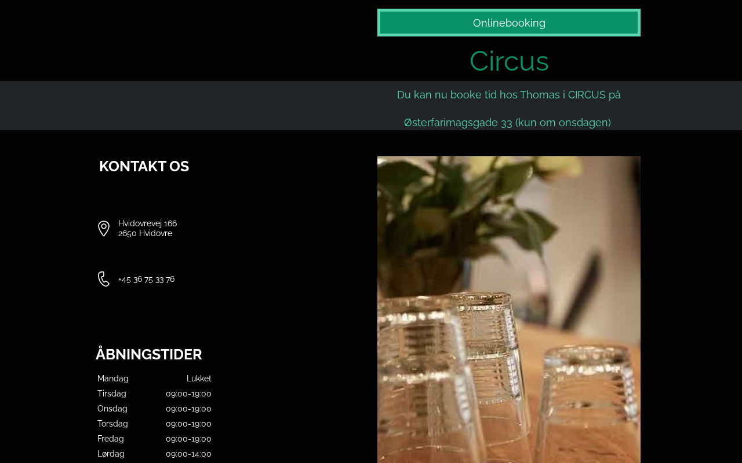Call the +45 36 75 33 76 number
The image size is (742, 463).
pyautogui.click(x=146, y=280)
